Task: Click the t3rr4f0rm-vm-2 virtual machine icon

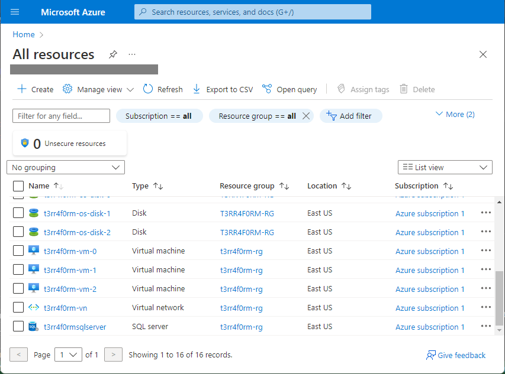Action: click(x=34, y=288)
